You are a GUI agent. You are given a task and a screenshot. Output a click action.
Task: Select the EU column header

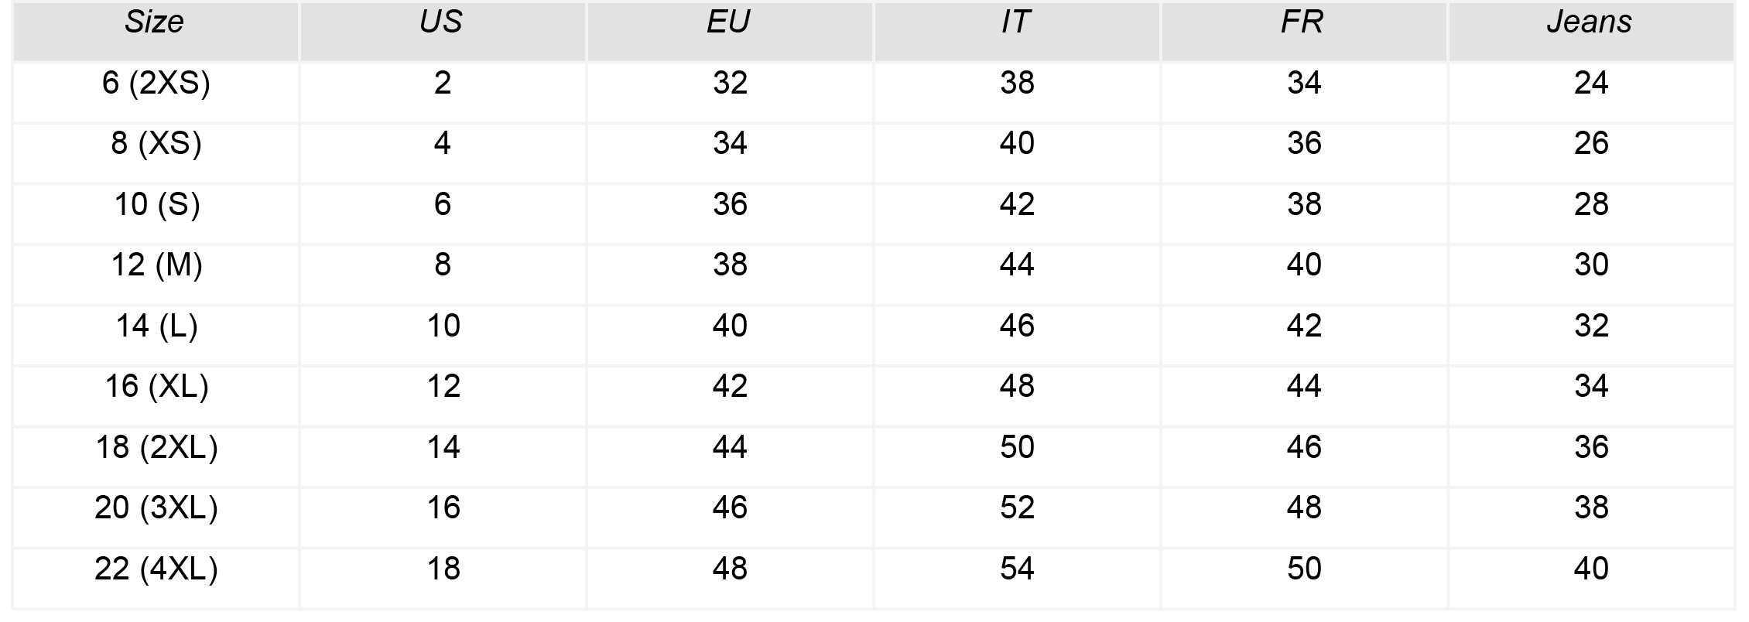(730, 32)
